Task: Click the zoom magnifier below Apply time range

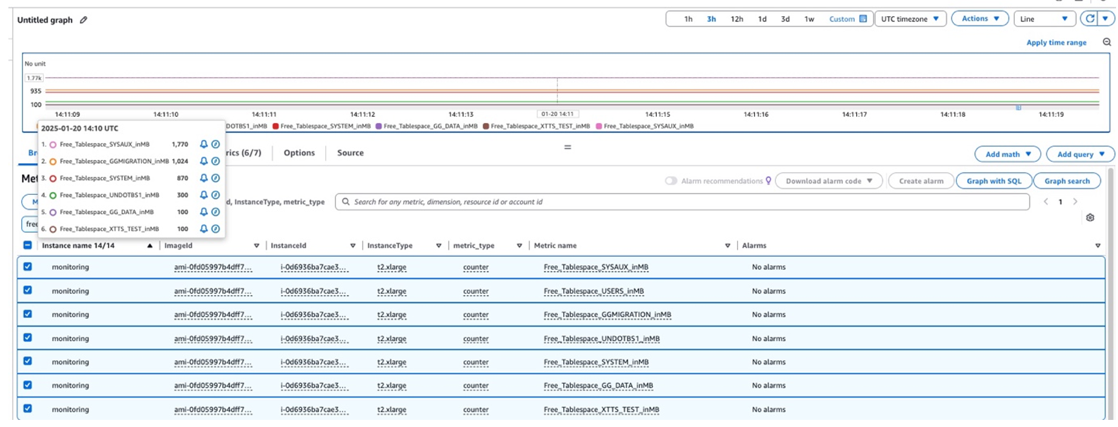Action: click(1106, 43)
